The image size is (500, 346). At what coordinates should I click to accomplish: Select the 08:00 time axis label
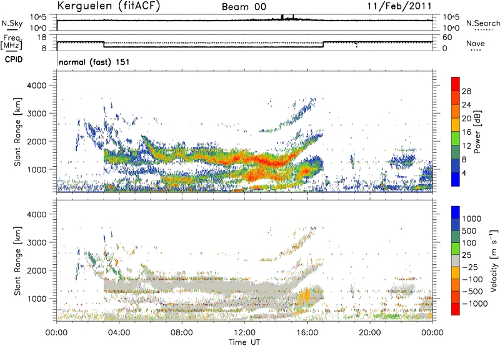pyautogui.click(x=182, y=333)
